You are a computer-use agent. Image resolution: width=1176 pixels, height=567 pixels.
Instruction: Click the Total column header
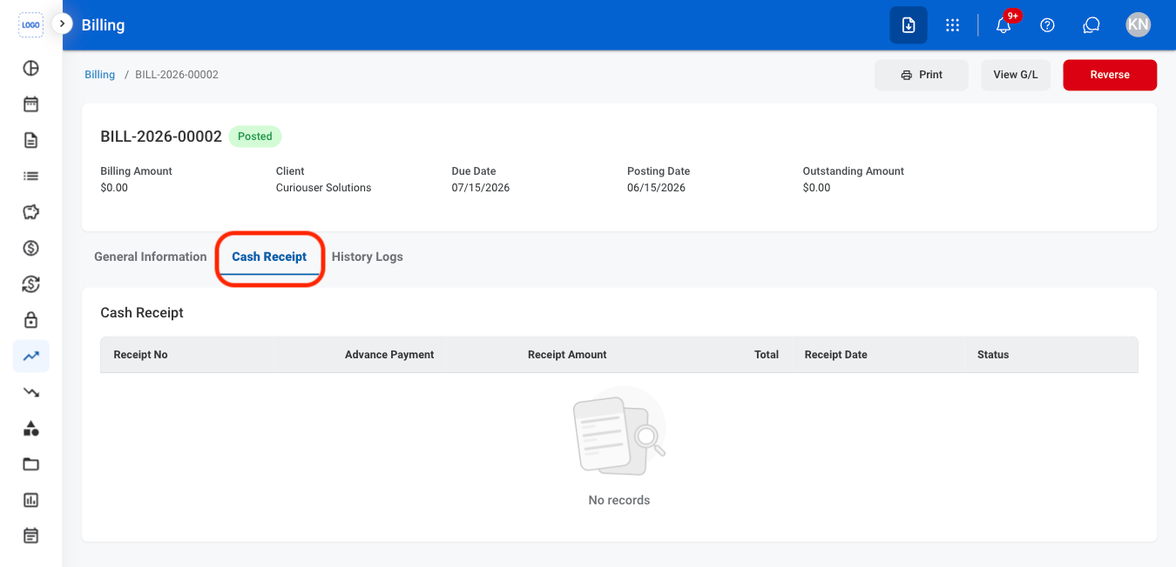(767, 355)
